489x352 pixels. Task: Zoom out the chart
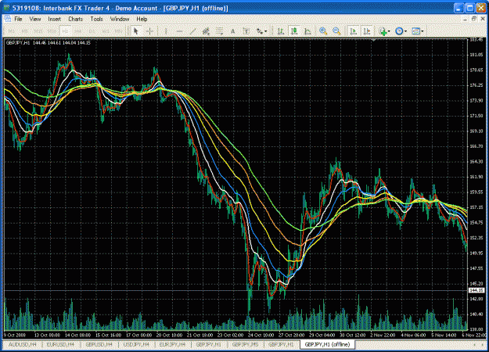[x=336, y=31]
